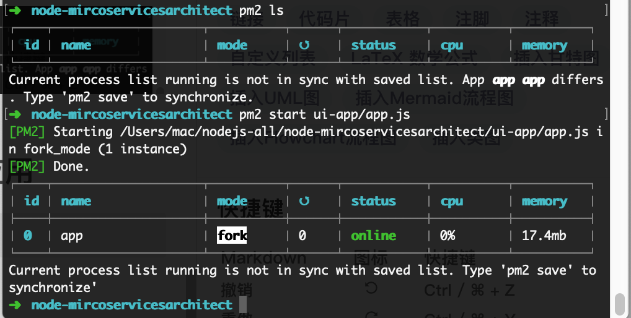
Task: Click the restart count '0' in the app row
Action: coord(302,235)
